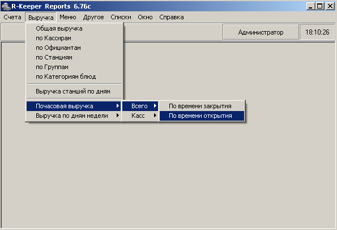This screenshot has width=337, height=230.
Task: Minimize the R-Keeper Reports window
Action: pos(310,6)
